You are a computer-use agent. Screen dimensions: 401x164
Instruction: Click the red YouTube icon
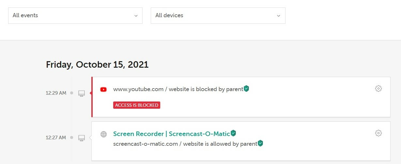pyautogui.click(x=103, y=89)
